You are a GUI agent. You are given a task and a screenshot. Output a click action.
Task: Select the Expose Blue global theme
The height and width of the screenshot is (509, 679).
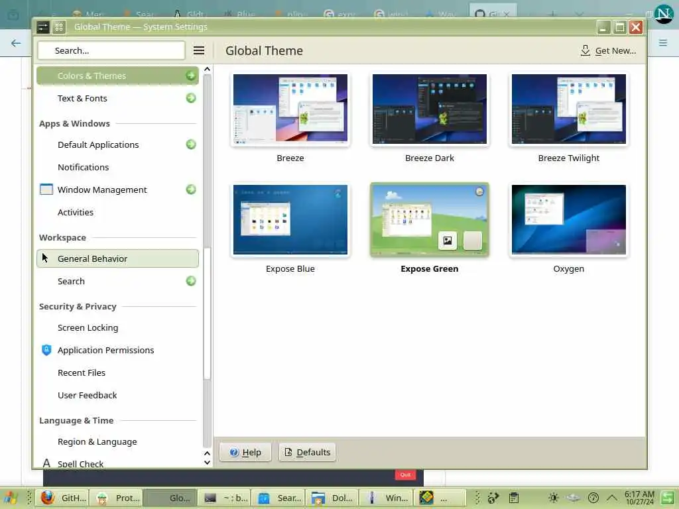[290, 229]
